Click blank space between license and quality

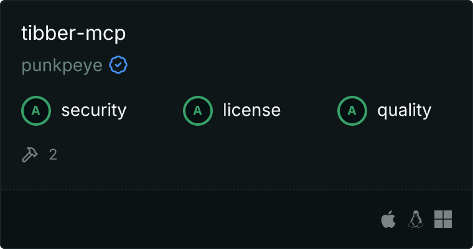309,111
